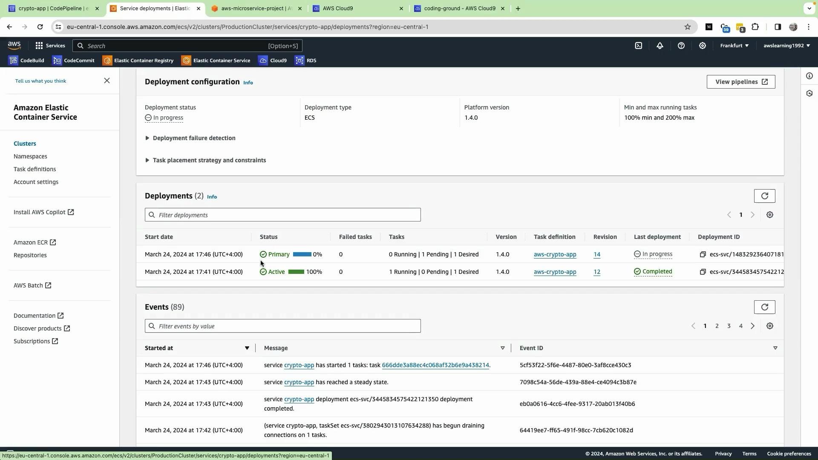
Task: Open Info link beside Deployment configuration
Action: pyautogui.click(x=248, y=83)
